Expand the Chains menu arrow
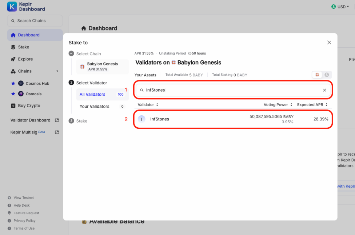The image size is (355, 235). tap(57, 71)
